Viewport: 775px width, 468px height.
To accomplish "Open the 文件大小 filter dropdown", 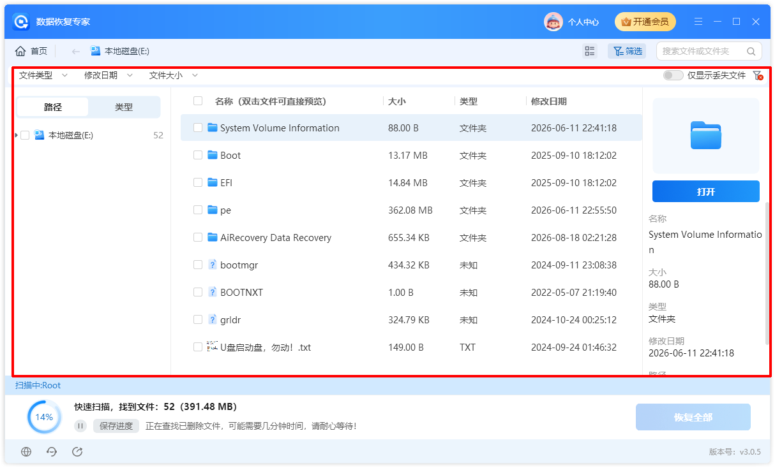I will [174, 75].
